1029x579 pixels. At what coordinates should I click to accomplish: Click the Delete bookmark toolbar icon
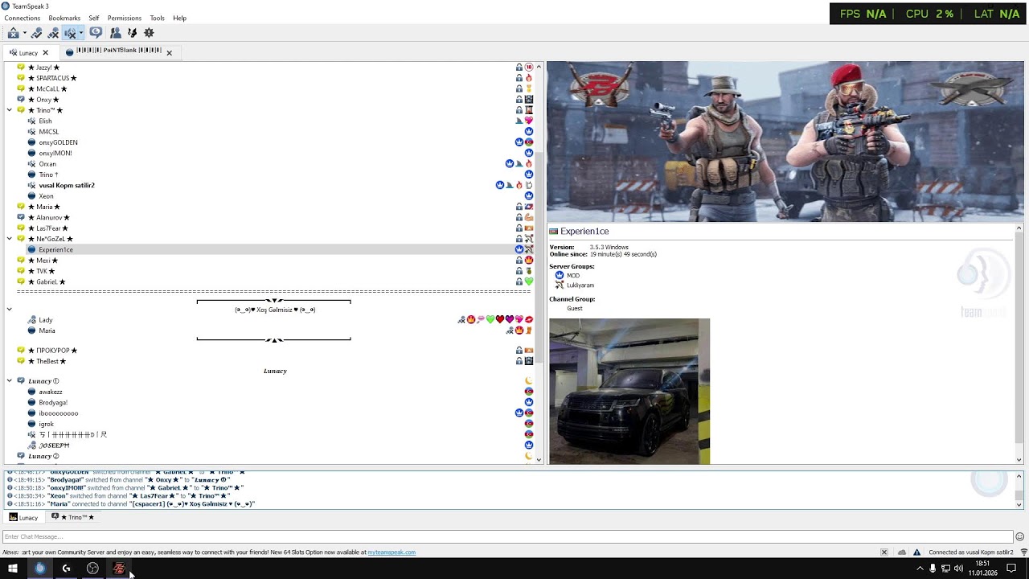pos(53,33)
